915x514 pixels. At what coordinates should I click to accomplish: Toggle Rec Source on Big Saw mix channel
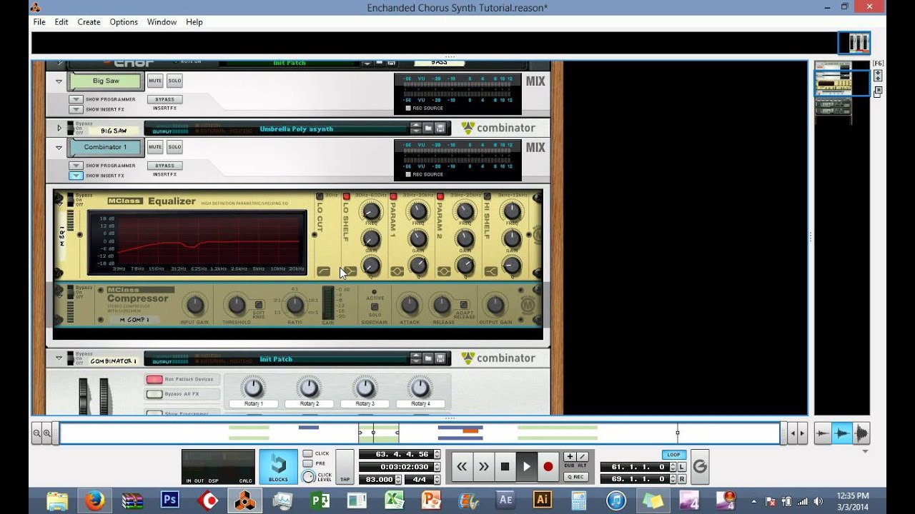[408, 109]
